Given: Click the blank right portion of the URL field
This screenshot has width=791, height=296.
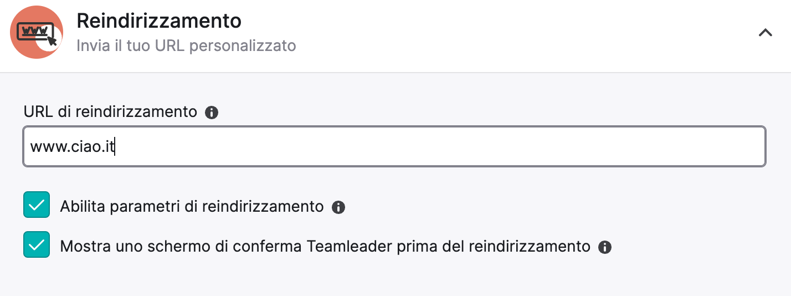Looking at the screenshot, I should click(443, 147).
